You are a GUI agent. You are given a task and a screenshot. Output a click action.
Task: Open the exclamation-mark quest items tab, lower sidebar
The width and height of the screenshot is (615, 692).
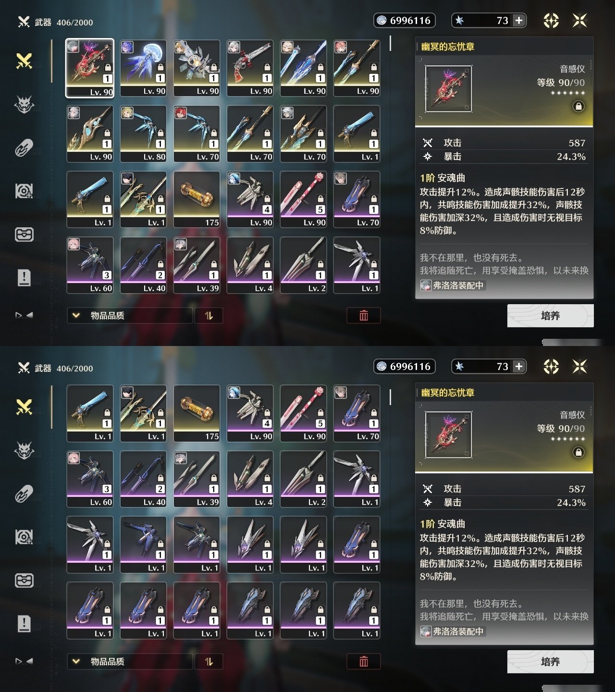click(x=24, y=624)
